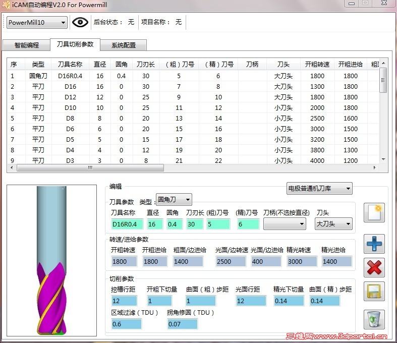Click the recycle bin icon

(x=374, y=319)
